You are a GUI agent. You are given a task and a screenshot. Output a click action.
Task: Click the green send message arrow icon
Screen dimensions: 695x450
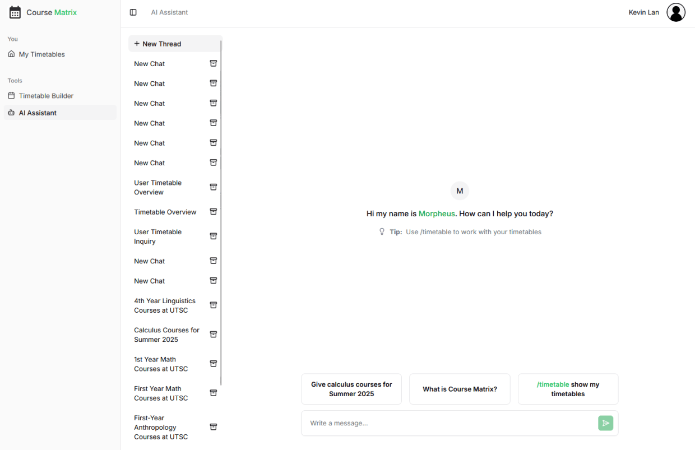click(605, 423)
